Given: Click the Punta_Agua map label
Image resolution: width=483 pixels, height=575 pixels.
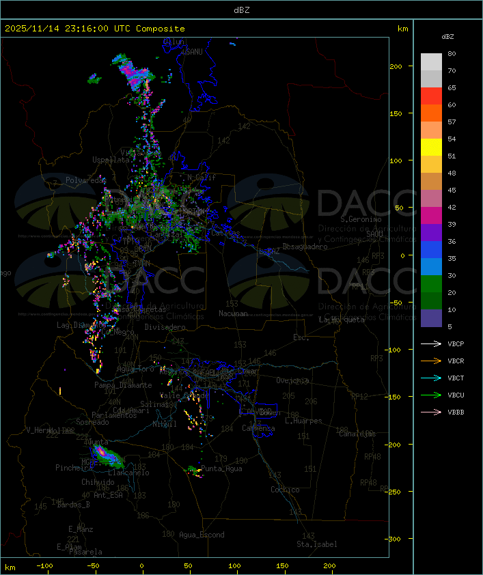Looking at the screenshot, I should [221, 468].
